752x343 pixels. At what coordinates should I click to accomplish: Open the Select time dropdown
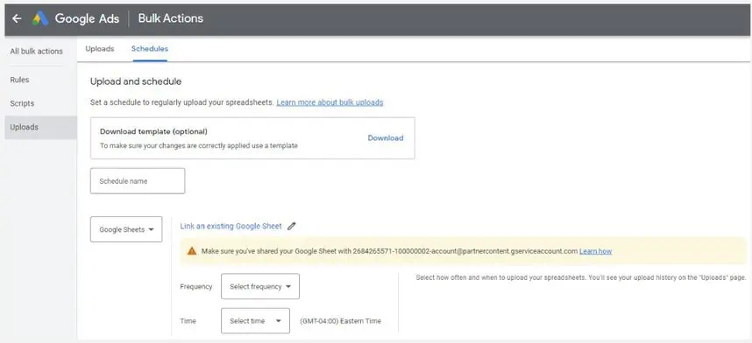[256, 321]
